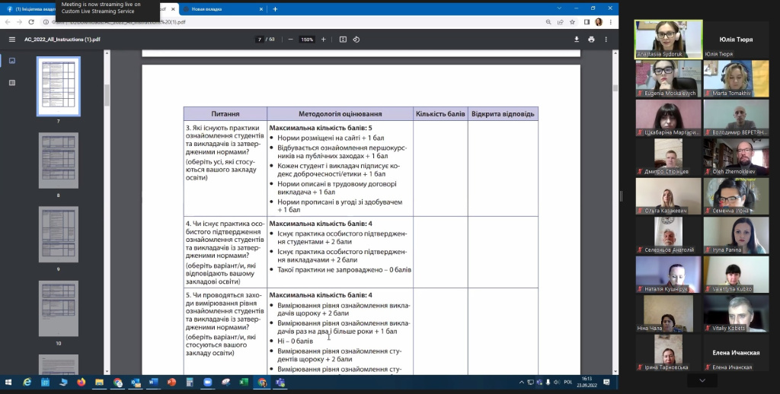This screenshot has width=780, height=394.
Task: Print the PDF document
Action: [x=591, y=40]
